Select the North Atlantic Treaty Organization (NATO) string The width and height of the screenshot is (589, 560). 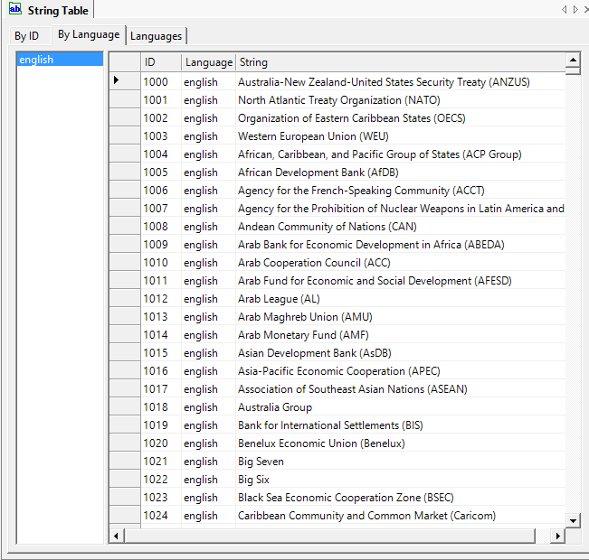401,99
